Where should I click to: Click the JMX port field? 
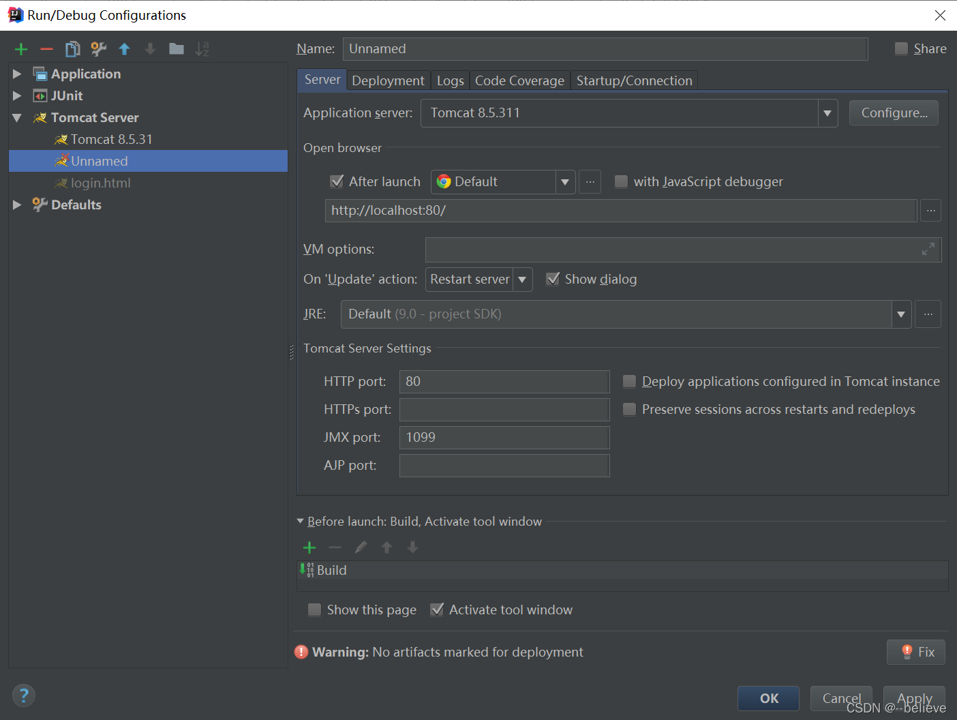click(x=504, y=438)
